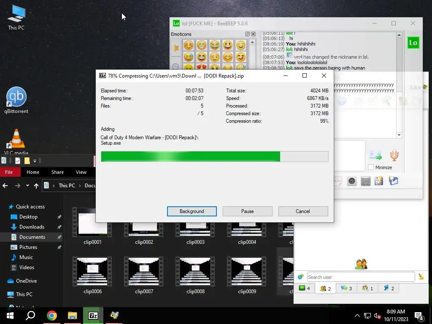Viewport: 432px width, 324px height.
Task: Click the blue gear icon beside Search user
Action: coord(300,277)
